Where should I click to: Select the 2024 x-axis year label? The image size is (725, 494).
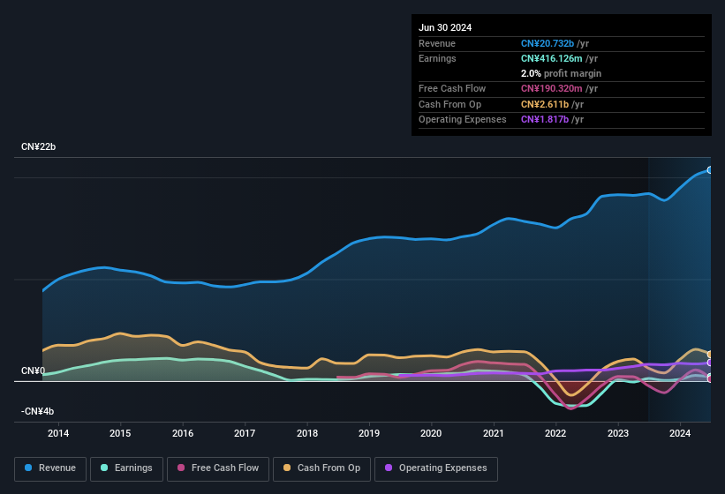[x=680, y=433]
